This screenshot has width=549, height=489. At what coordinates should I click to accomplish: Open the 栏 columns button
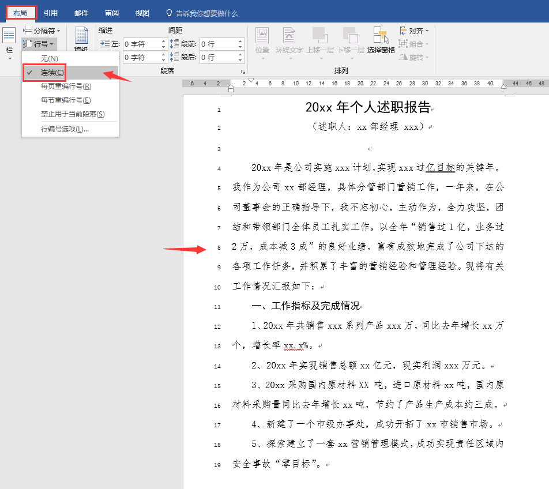9,43
